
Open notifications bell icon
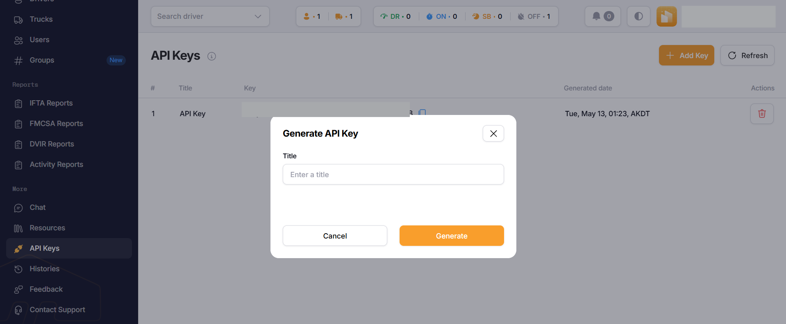tap(602, 16)
